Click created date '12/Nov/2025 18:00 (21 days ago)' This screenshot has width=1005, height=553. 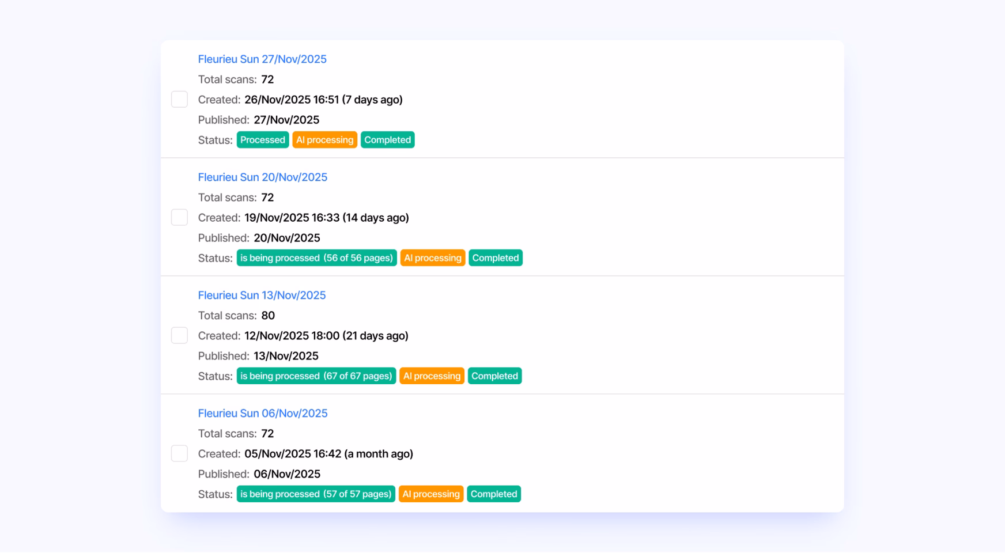(x=326, y=336)
